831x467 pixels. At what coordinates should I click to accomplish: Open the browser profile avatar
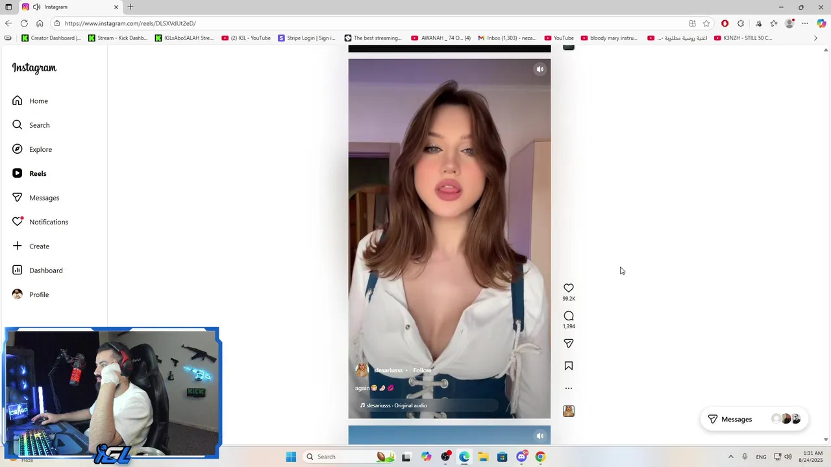coord(789,23)
